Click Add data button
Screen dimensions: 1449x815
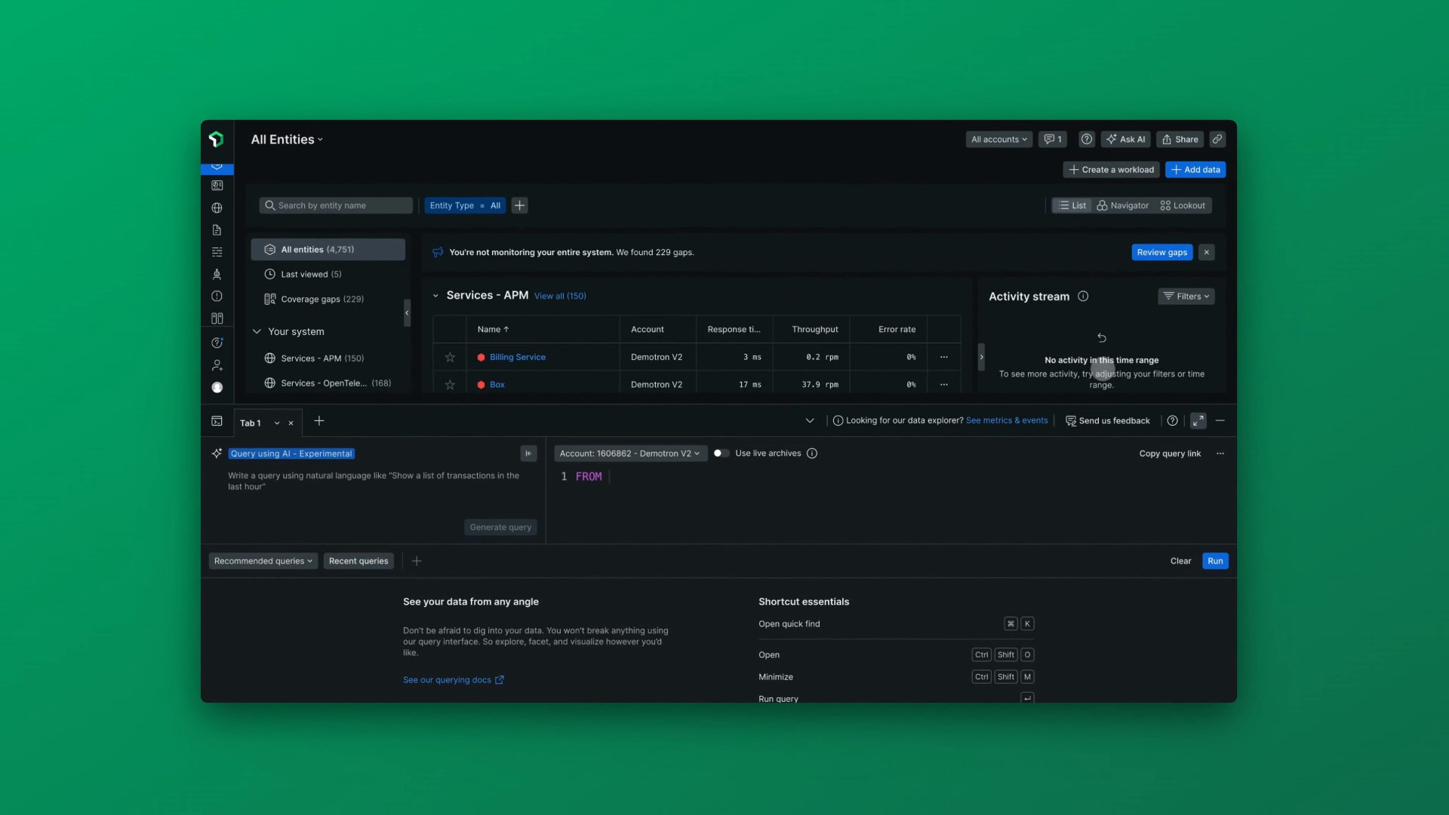(1195, 170)
